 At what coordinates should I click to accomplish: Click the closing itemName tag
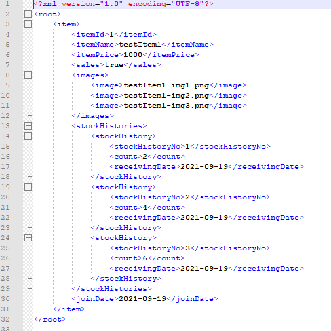[x=187, y=45]
